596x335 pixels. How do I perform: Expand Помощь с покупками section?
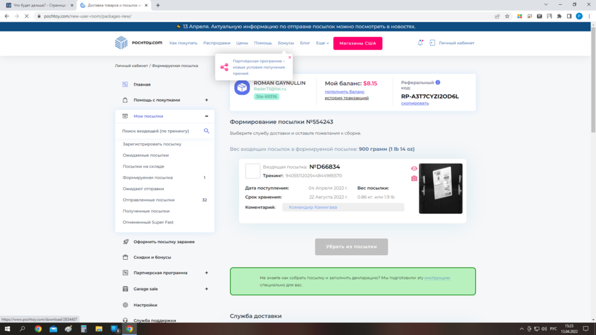pos(206,100)
